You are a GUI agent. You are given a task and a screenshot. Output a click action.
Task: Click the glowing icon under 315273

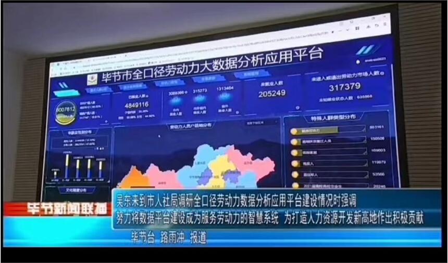click(x=200, y=98)
